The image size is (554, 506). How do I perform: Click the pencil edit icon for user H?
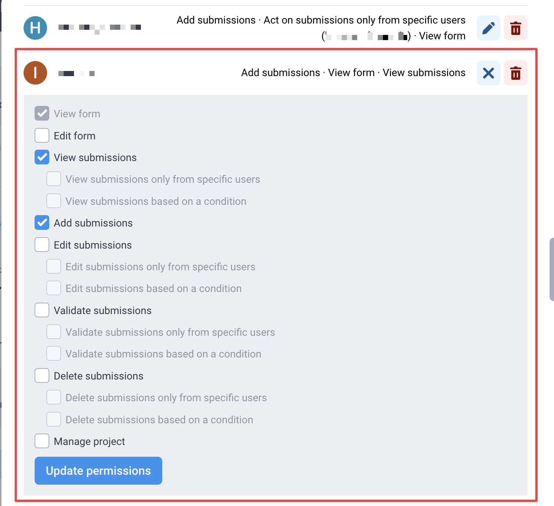(488, 28)
